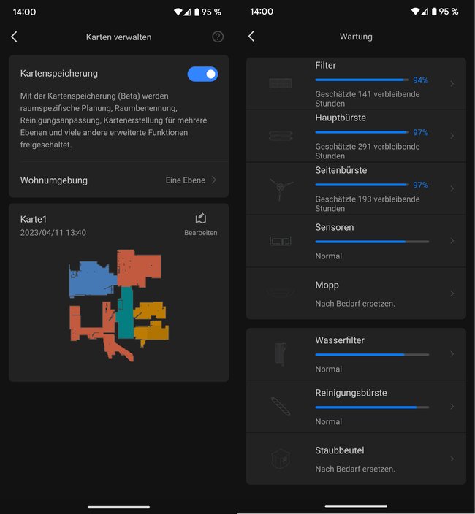Go back from Karten verwalten screen
475x514 pixels.
(x=14, y=37)
